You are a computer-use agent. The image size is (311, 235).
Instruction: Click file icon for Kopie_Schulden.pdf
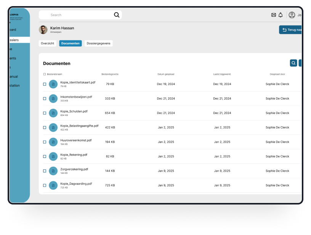53,113
